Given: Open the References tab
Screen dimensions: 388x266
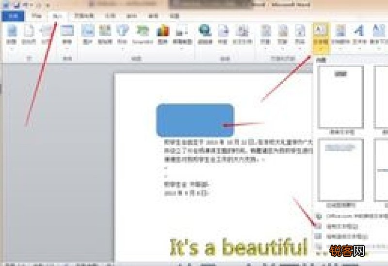Looking at the screenshot, I should click(x=111, y=16).
